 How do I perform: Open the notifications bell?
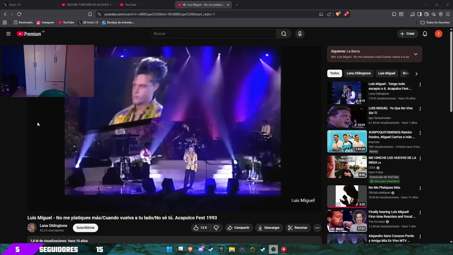425,34
